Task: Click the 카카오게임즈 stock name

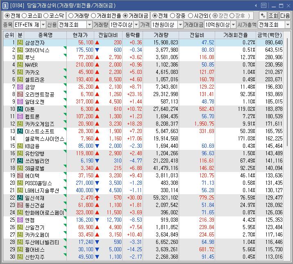Action: (40, 124)
